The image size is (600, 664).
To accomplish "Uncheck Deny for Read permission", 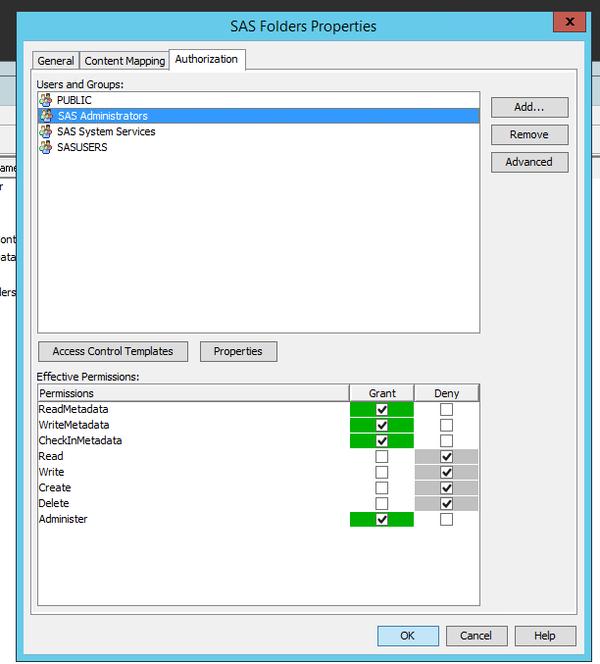I will pos(446,456).
